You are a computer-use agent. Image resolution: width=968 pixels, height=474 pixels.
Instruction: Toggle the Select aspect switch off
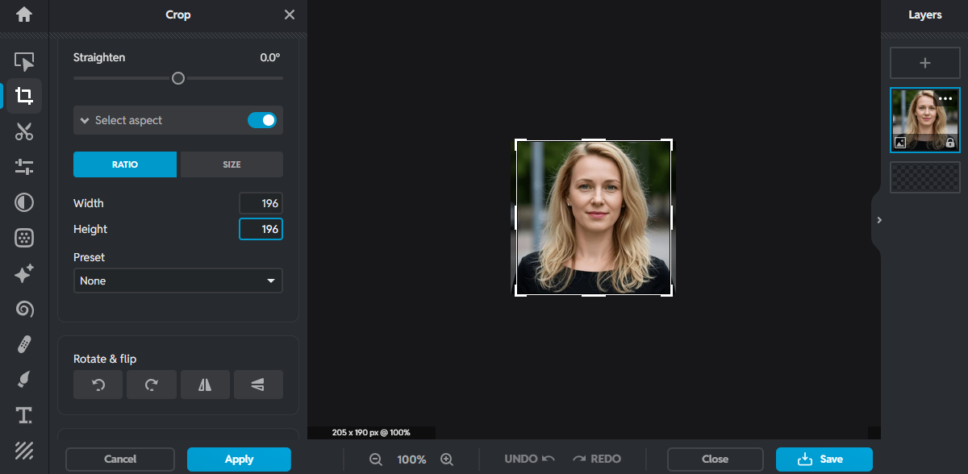[x=261, y=120]
